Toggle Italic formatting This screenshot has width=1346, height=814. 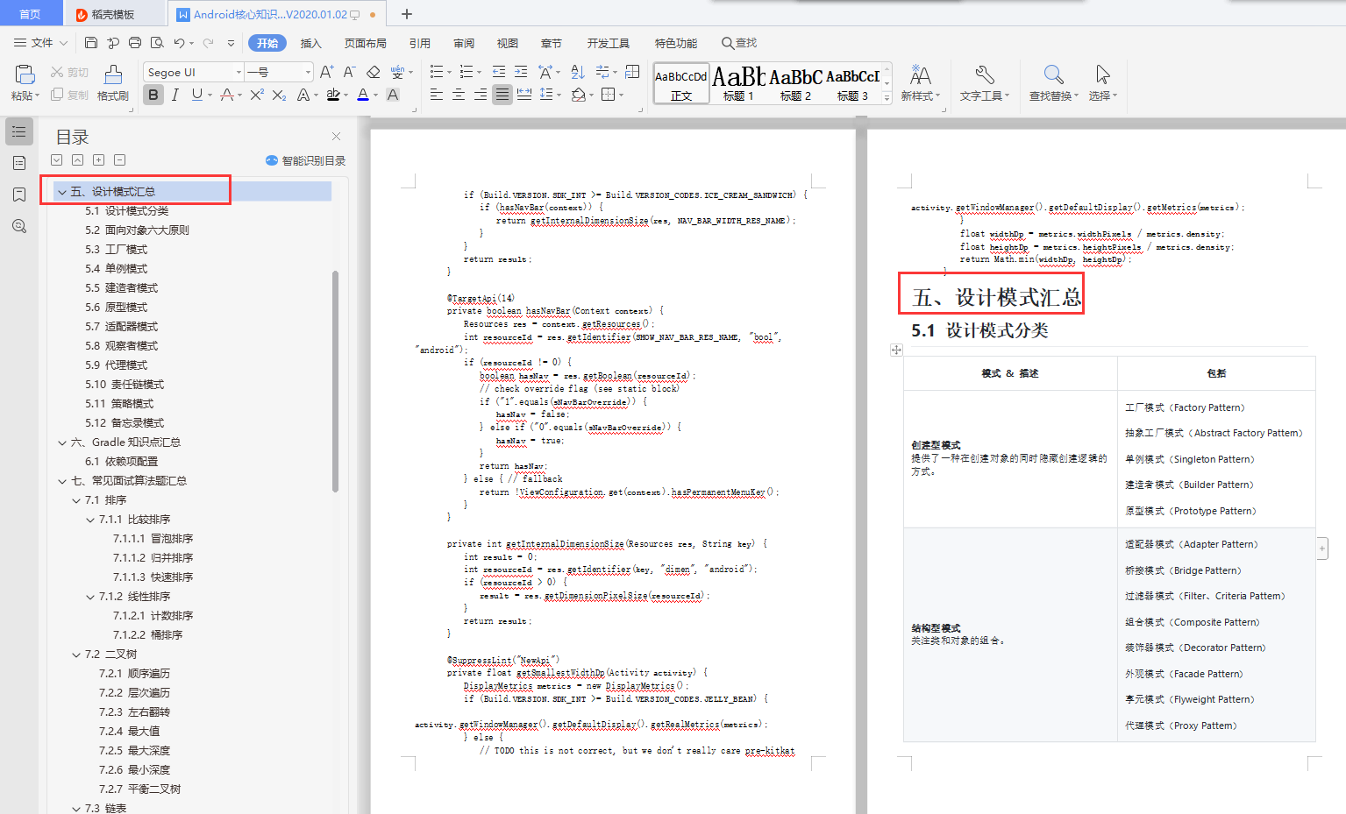pos(175,95)
